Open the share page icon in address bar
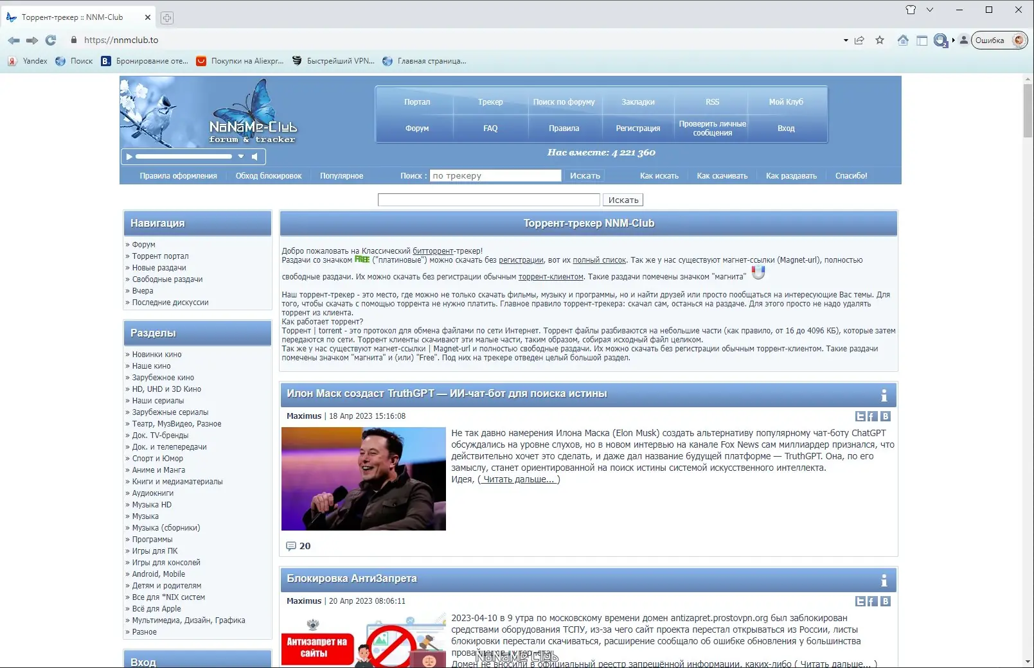 pyautogui.click(x=859, y=40)
